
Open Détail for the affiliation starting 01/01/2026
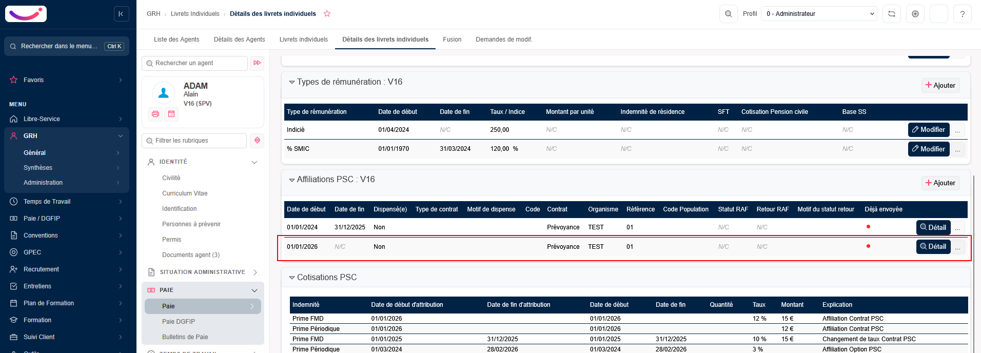[933, 247]
